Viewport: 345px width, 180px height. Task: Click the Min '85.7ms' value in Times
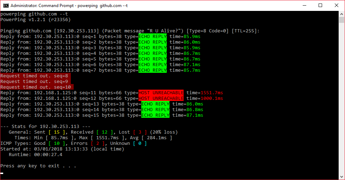pyautogui.click(x=60, y=138)
